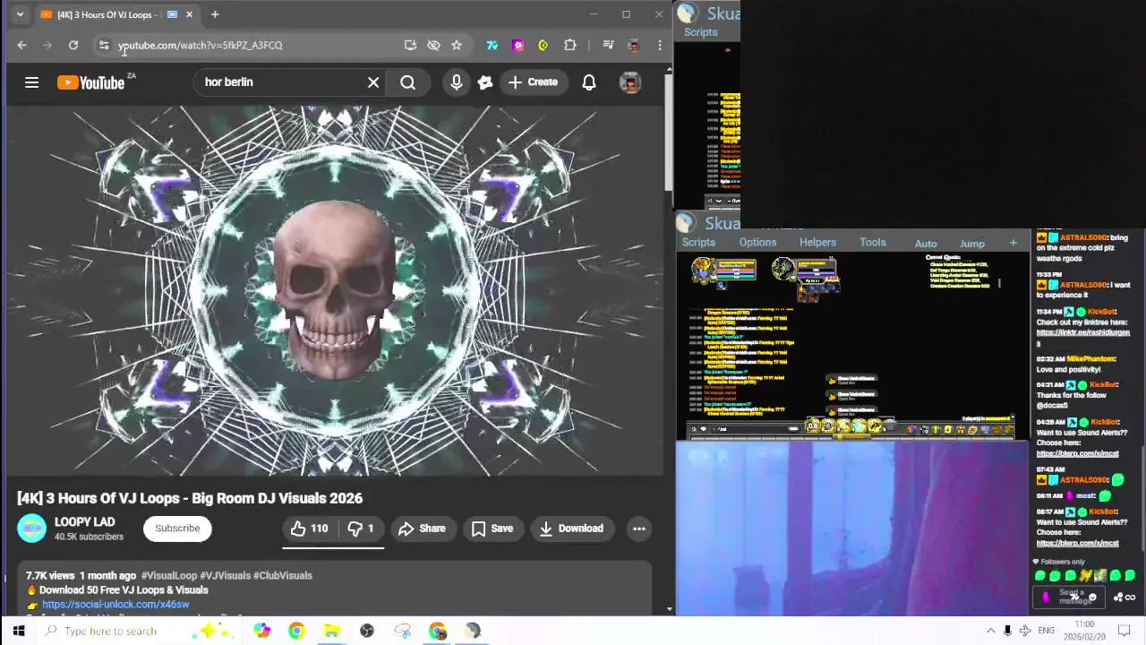
Task: Open the yellow circle extension icon
Action: (543, 45)
